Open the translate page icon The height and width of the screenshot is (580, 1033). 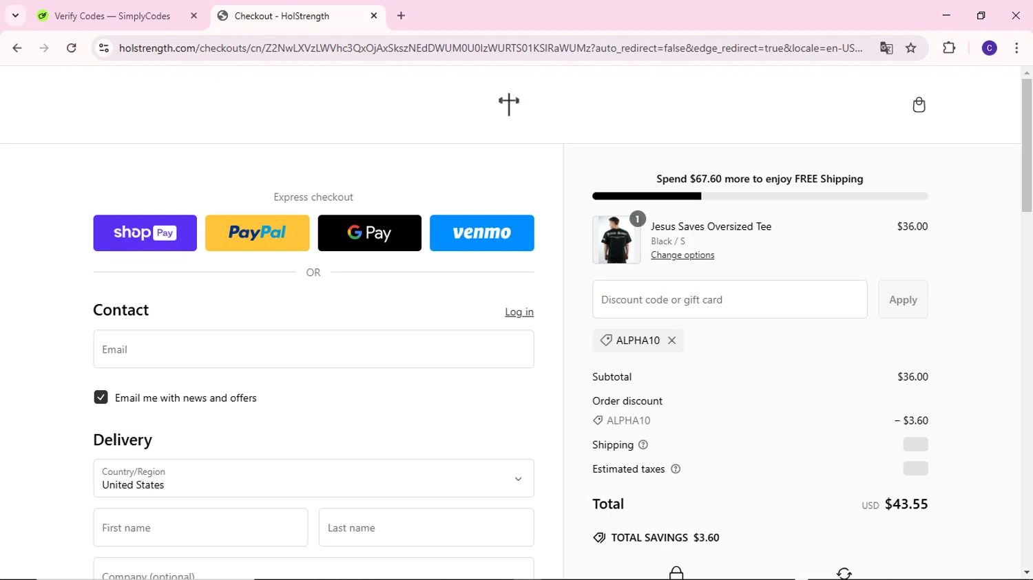tap(886, 48)
